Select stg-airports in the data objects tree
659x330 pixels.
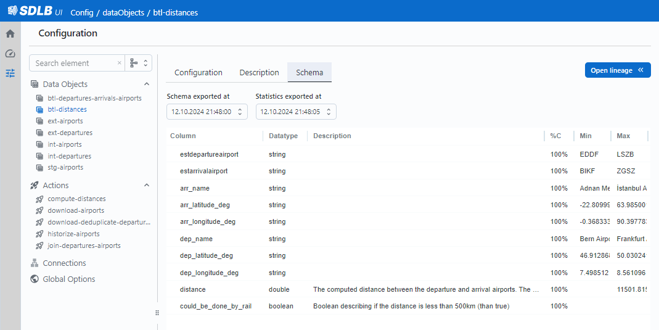[x=65, y=168]
